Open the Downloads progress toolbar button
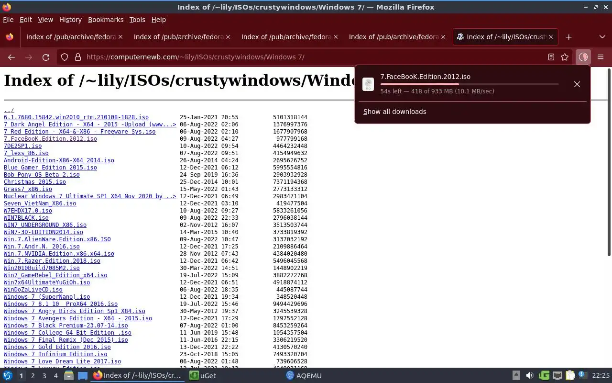Viewport: 612px width, 383px height. [583, 57]
